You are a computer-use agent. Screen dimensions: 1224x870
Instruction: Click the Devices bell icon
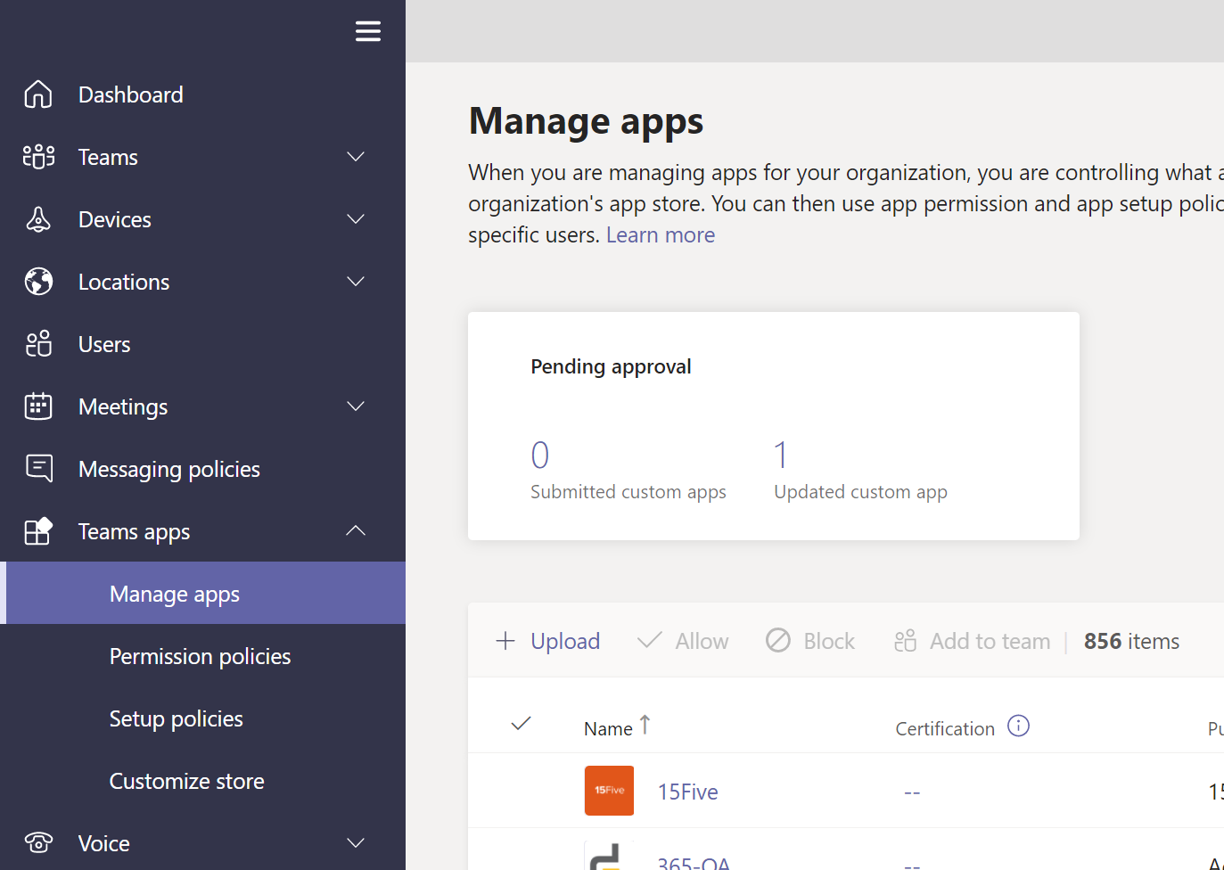coord(38,219)
